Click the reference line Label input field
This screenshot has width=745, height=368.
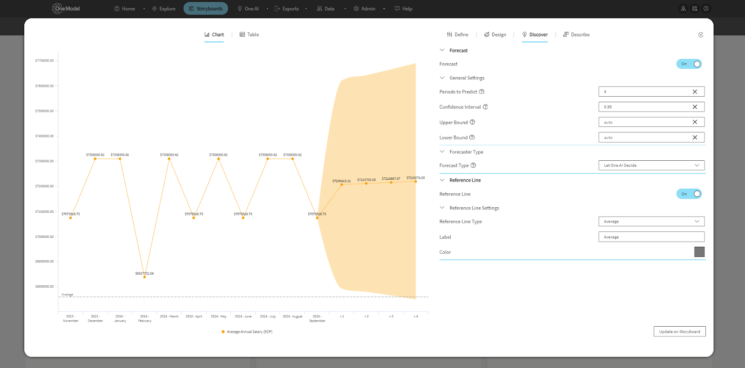click(651, 237)
